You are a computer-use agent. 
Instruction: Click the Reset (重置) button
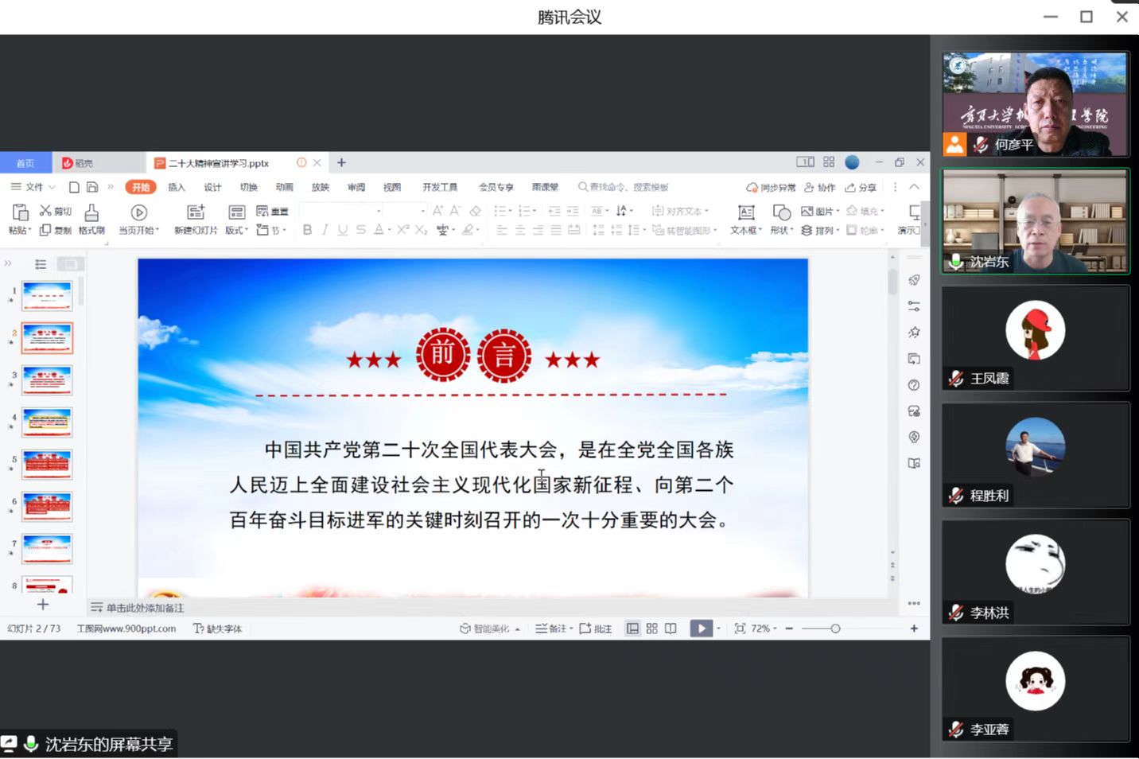tap(272, 212)
